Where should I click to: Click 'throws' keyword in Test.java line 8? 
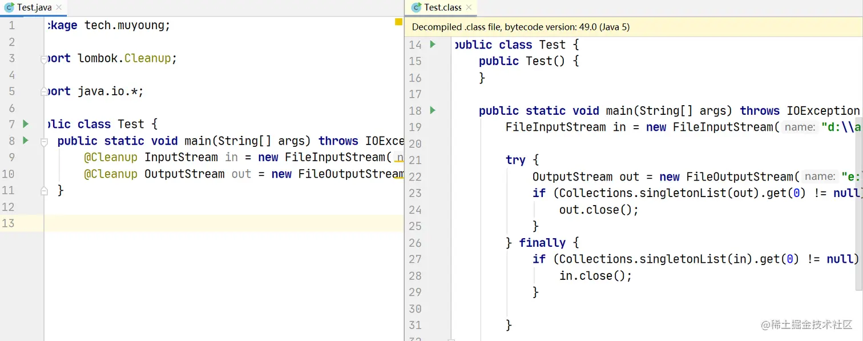[x=338, y=141]
